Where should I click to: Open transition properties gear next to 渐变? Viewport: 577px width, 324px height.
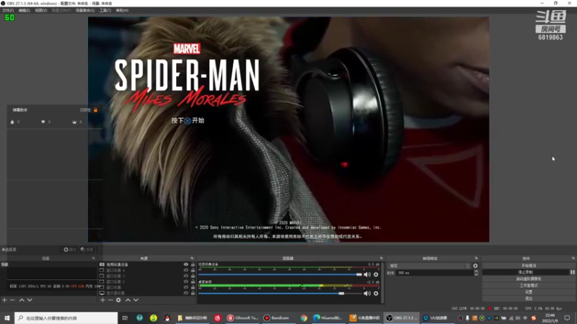click(475, 266)
